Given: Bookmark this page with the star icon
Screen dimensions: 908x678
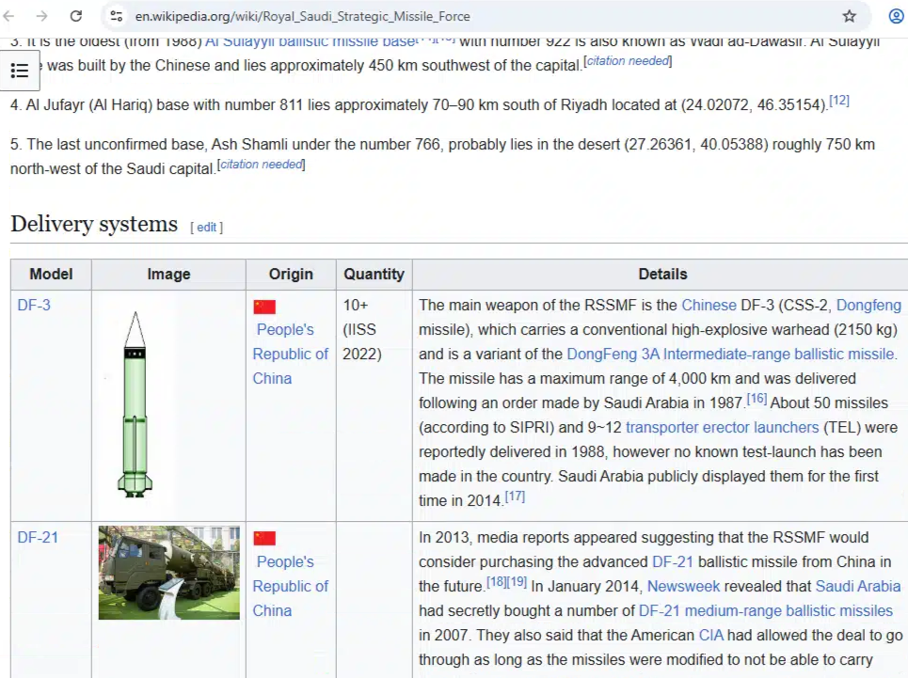Looking at the screenshot, I should (849, 16).
